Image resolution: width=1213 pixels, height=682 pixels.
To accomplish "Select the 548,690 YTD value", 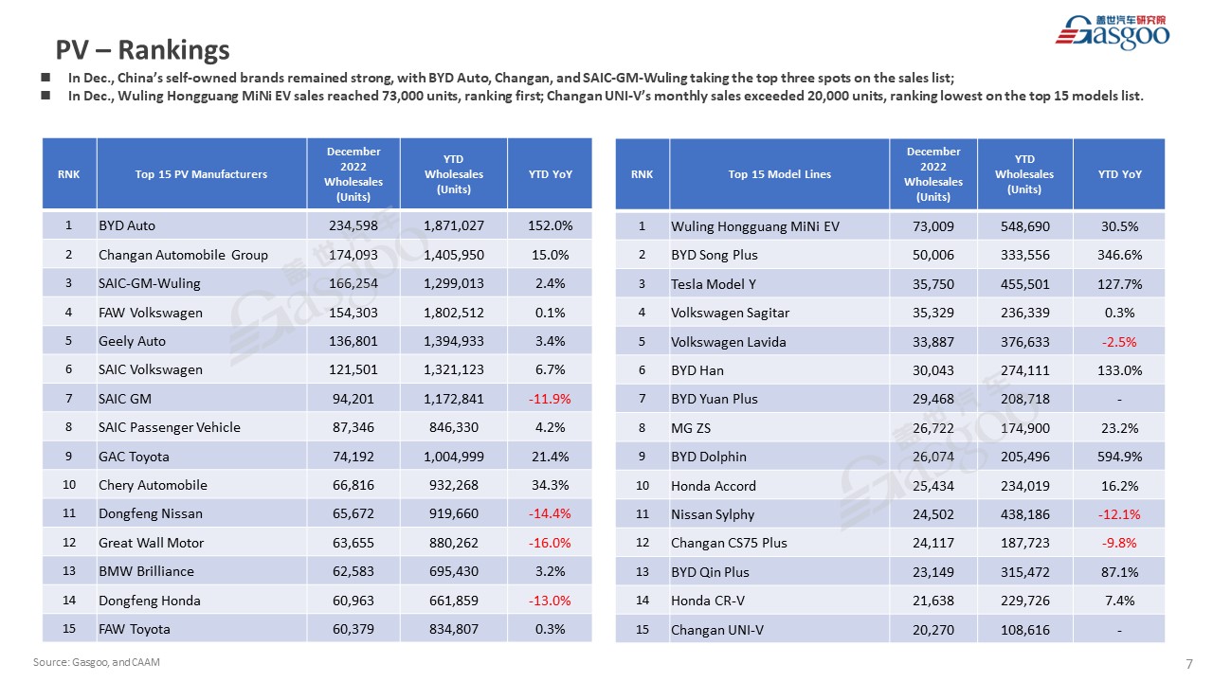I will point(1025,226).
